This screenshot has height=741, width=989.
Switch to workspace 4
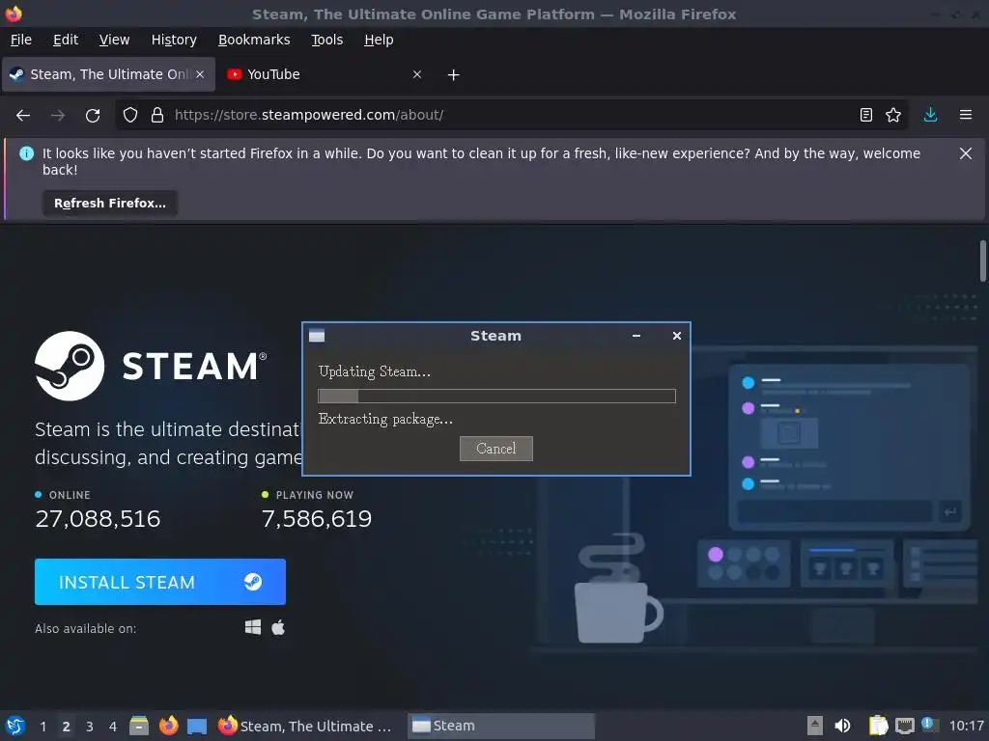113,727
